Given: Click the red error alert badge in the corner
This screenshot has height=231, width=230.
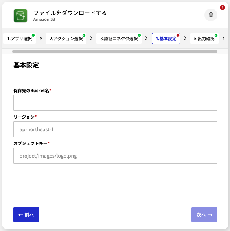Looking at the screenshot, I should 223,7.
